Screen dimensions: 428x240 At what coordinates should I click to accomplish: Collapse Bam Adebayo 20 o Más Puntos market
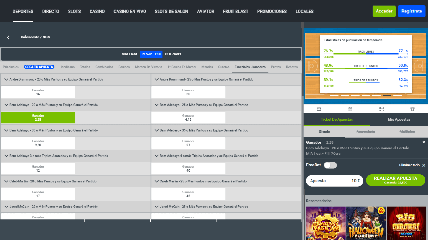click(6, 105)
